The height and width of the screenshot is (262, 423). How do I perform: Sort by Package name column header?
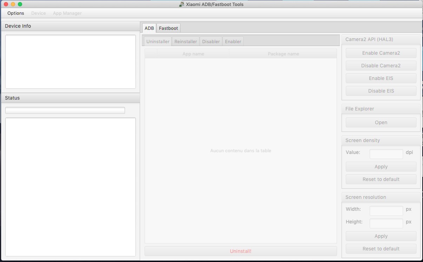tap(283, 54)
